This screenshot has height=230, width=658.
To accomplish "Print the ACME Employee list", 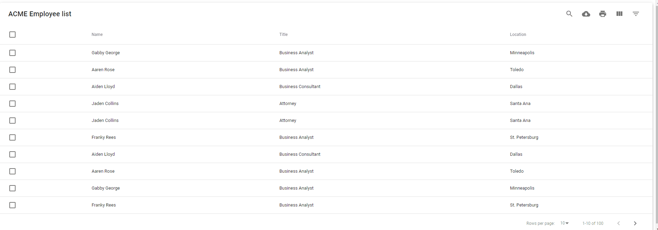I will pos(603,14).
